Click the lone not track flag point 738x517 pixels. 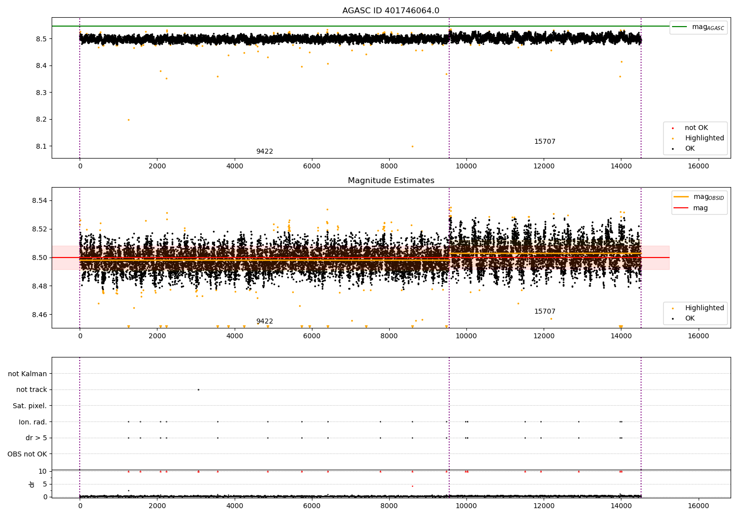coord(198,390)
